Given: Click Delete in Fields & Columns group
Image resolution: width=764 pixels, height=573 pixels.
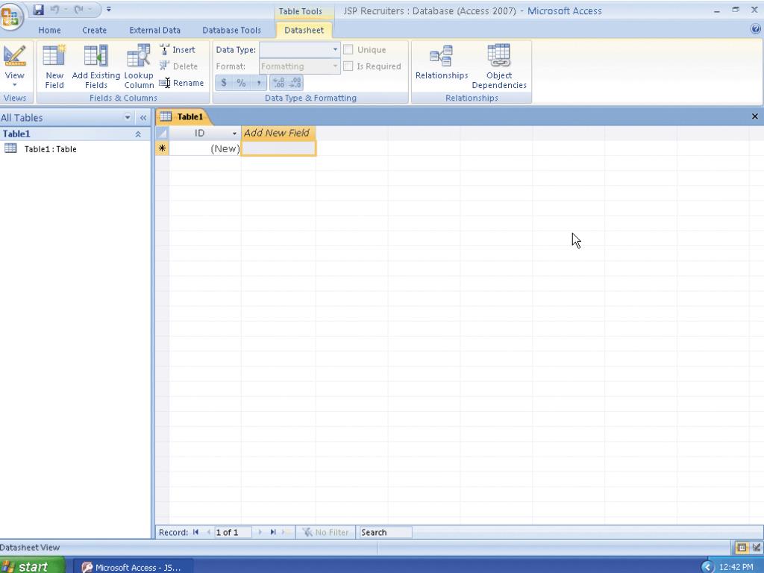Looking at the screenshot, I should 178,66.
